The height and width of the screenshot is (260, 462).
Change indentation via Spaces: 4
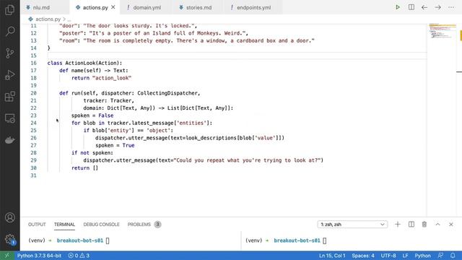click(x=363, y=256)
